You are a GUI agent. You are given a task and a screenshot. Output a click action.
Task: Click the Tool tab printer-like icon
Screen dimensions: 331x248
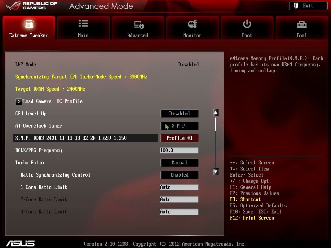click(302, 25)
